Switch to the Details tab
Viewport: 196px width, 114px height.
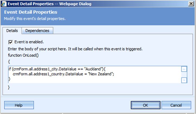click(x=12, y=31)
